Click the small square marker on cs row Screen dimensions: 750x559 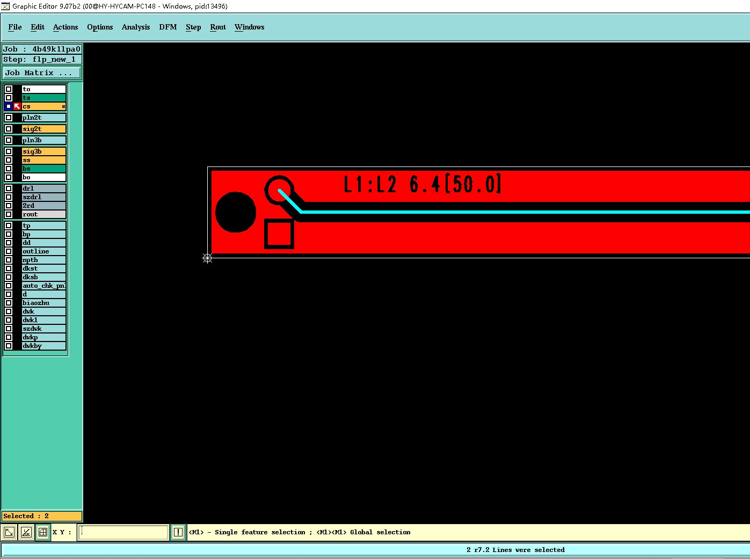pyautogui.click(x=63, y=106)
